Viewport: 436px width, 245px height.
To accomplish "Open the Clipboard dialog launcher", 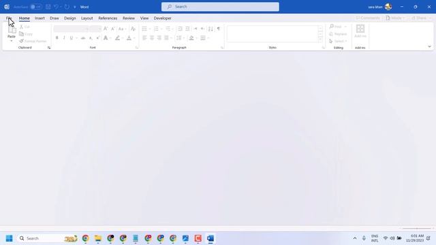I will [x=49, y=48].
